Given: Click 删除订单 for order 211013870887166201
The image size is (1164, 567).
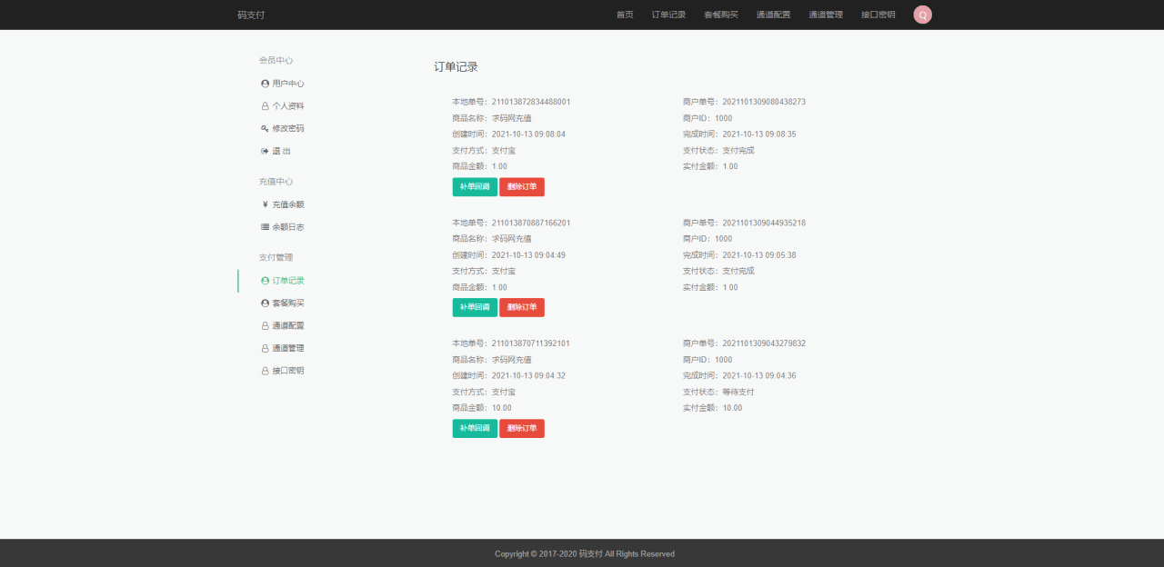Looking at the screenshot, I should 522,308.
